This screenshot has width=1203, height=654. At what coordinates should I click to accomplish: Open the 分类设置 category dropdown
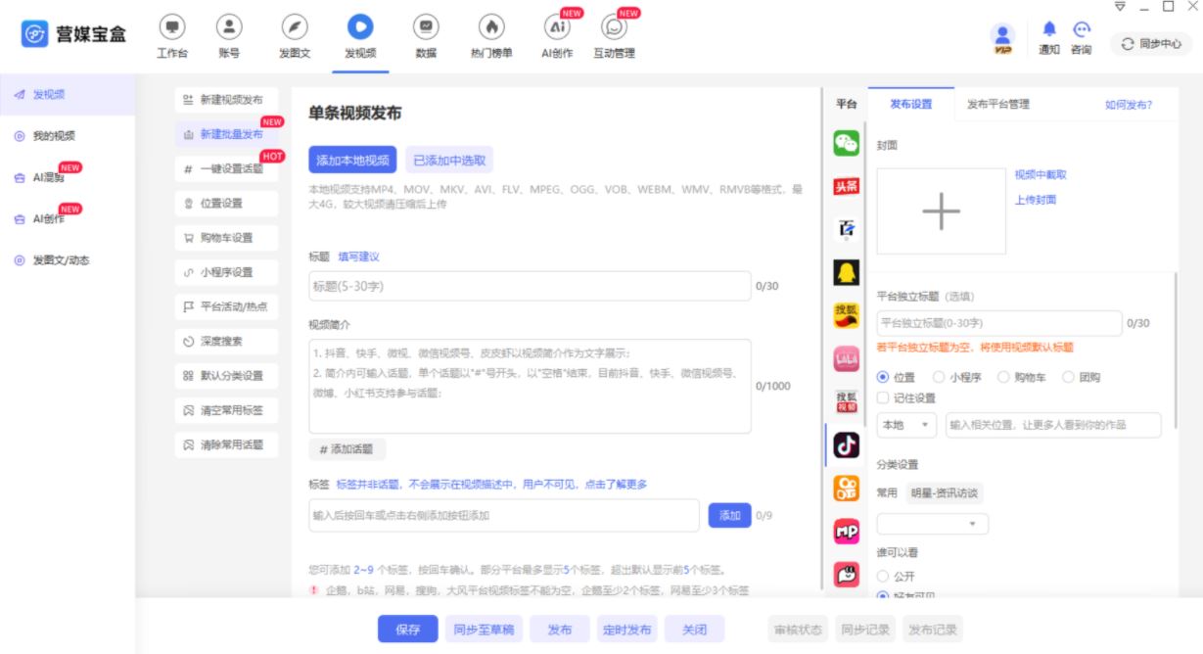click(x=932, y=525)
